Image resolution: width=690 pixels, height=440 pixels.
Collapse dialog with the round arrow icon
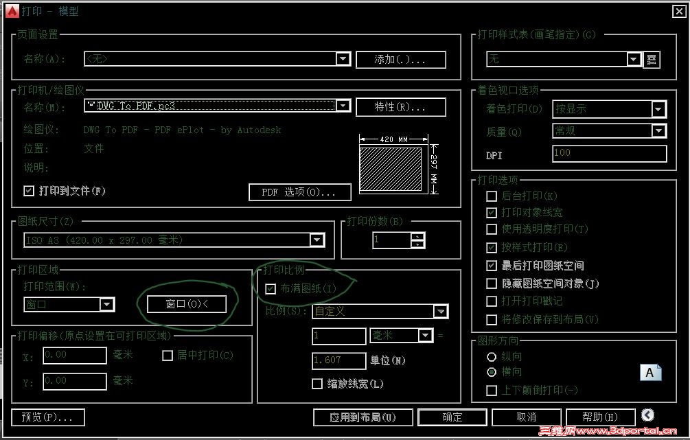[x=647, y=415]
